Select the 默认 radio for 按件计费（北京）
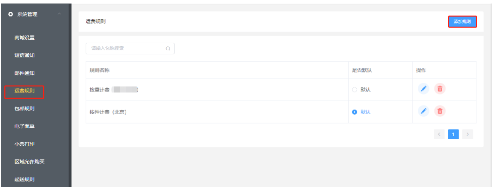This screenshot has height=187, width=492. pos(355,112)
